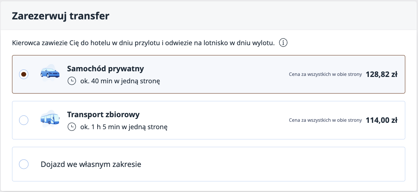Click the blue car icon
This screenshot has height=192, width=418.
pyautogui.click(x=50, y=72)
